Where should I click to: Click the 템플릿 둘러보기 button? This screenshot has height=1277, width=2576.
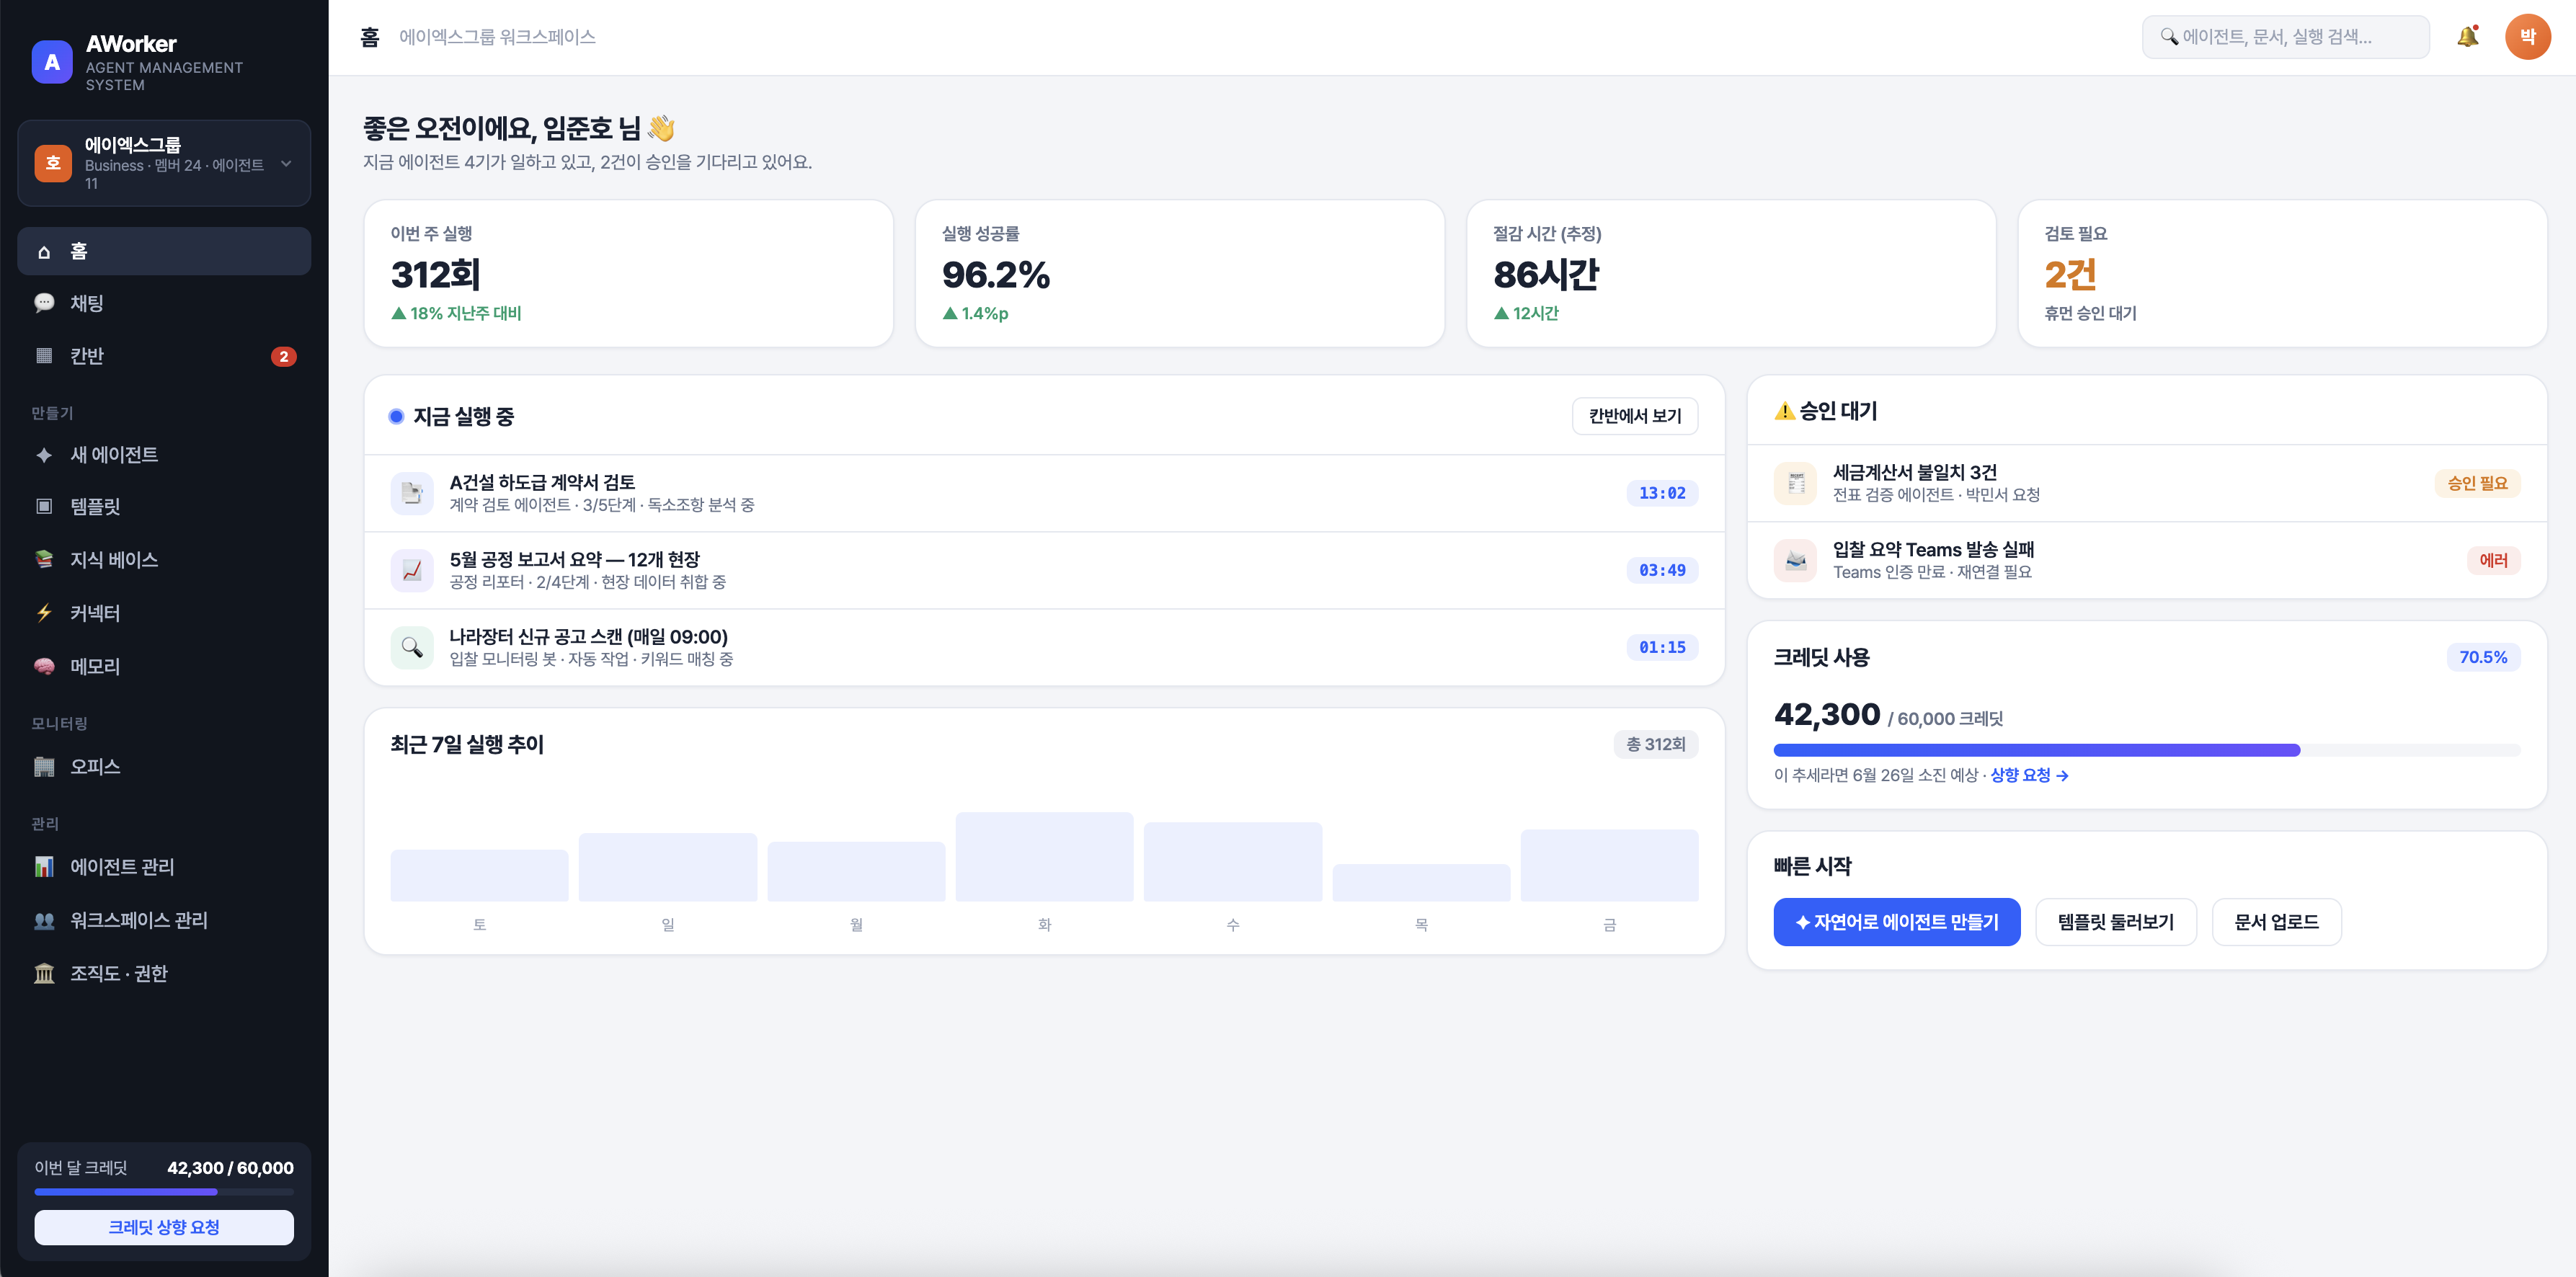coord(2115,922)
